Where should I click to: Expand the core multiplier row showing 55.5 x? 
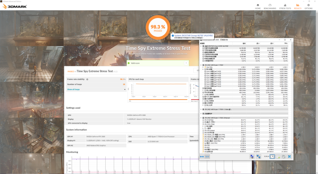[203, 105]
